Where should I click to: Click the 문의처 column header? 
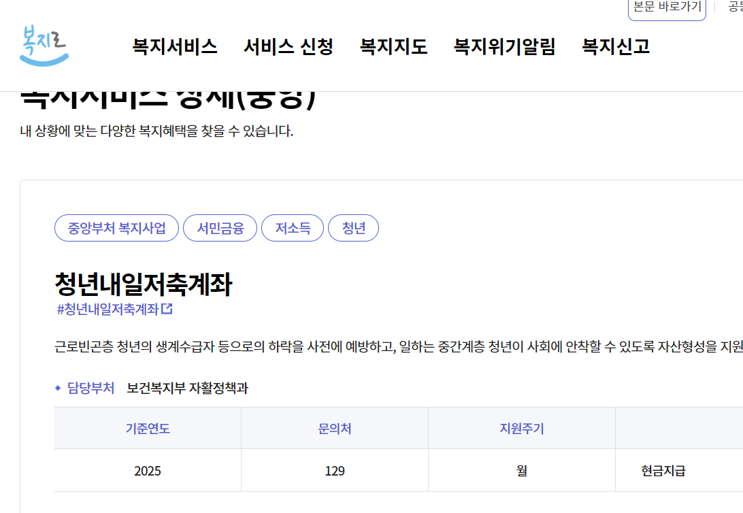pos(335,428)
